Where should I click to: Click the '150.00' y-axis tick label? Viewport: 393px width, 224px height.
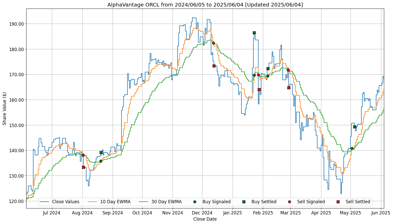tap(16, 125)
